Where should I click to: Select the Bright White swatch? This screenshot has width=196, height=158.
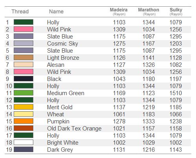click(x=24, y=142)
